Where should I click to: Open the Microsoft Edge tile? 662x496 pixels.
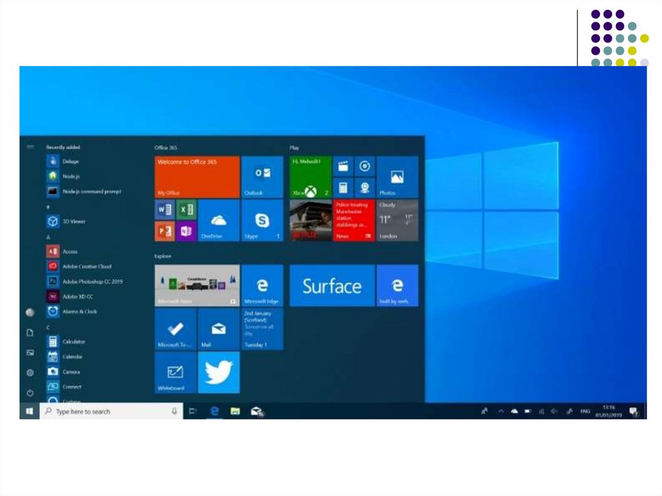click(262, 286)
